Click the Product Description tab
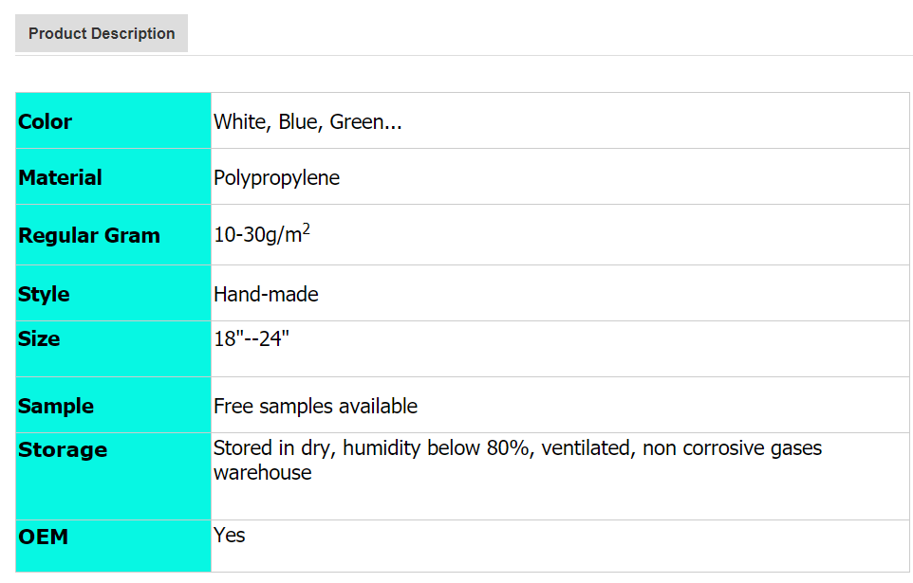The width and height of the screenshot is (913, 583). point(102,33)
